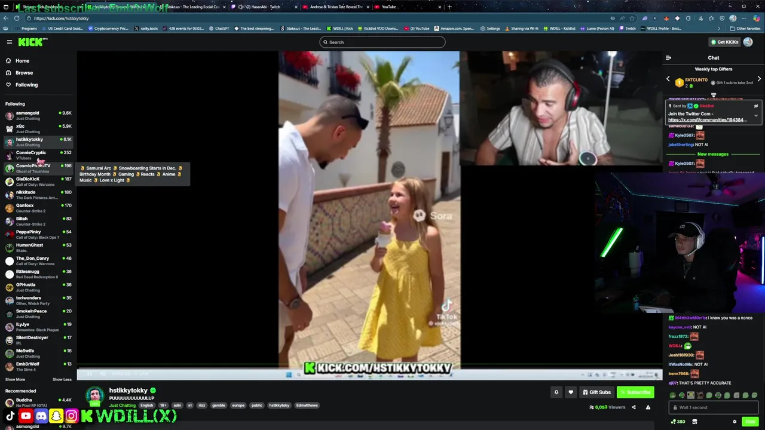Screen dimensions: 765x430
Task: Report the stream with the warning icon
Action: 648,407
